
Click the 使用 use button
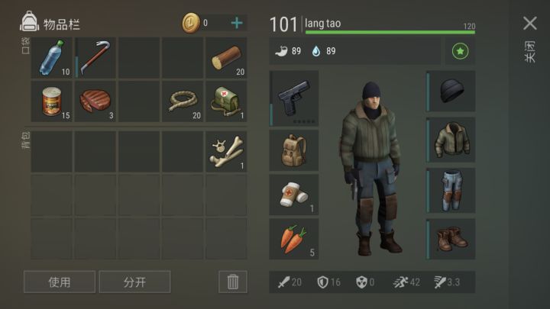[x=60, y=282]
